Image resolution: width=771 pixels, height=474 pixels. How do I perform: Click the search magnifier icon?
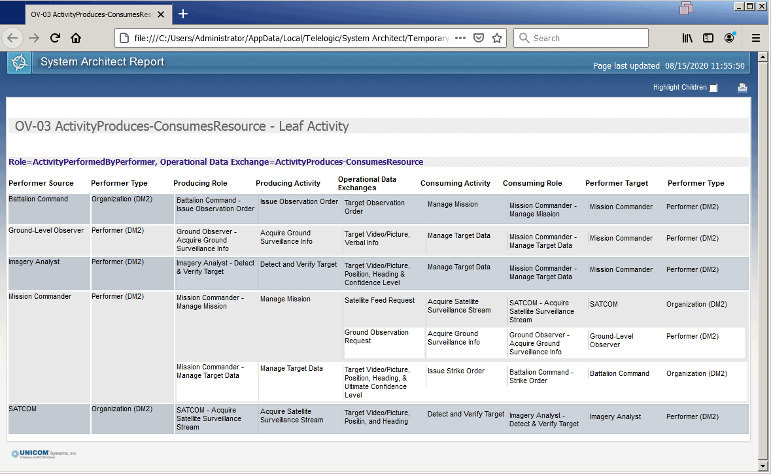(x=524, y=38)
